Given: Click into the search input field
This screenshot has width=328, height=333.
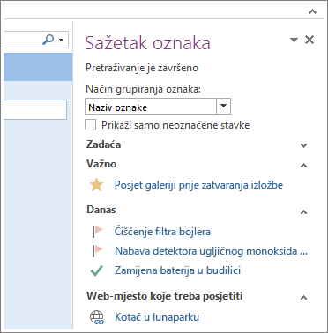Looking at the screenshot, I should (x=22, y=40).
